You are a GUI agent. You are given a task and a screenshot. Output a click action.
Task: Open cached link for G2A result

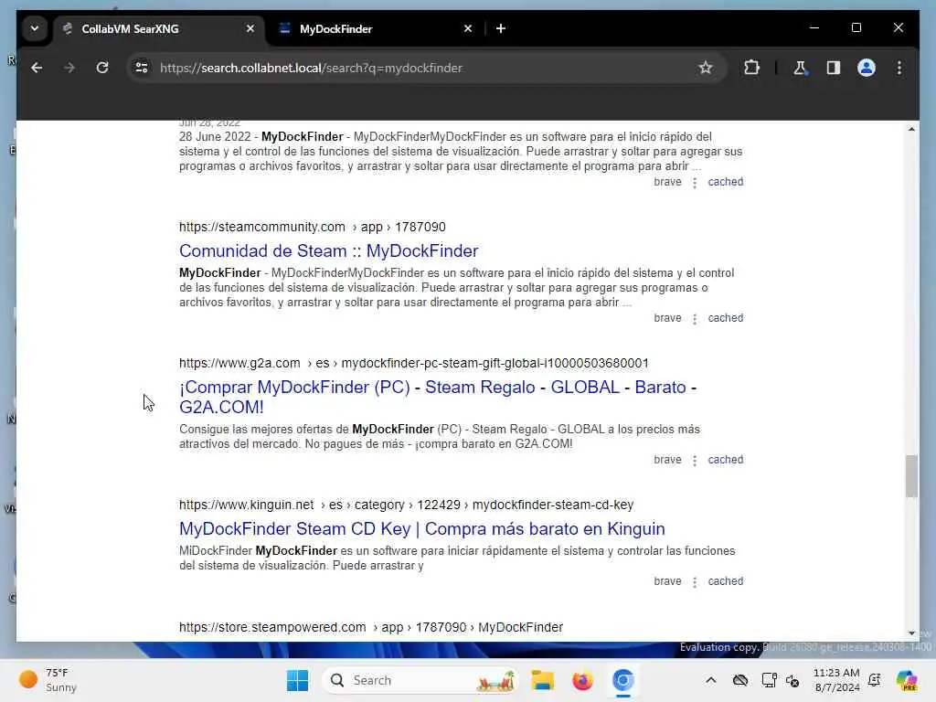[725, 460]
